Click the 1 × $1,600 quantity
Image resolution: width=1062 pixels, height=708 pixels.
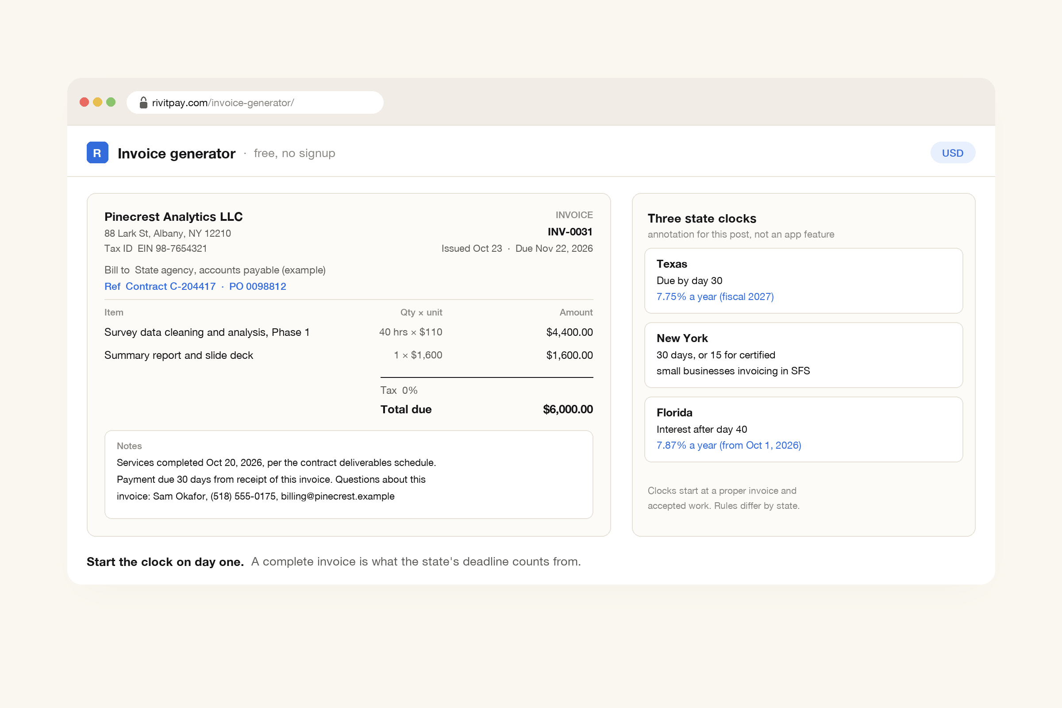click(418, 355)
